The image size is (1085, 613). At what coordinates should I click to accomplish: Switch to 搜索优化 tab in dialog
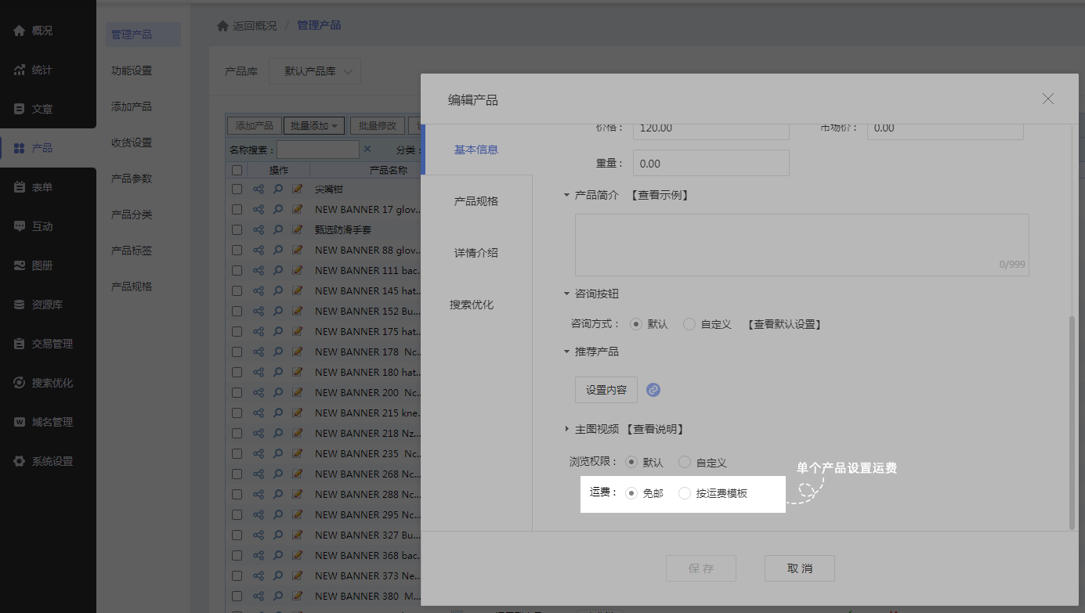(472, 305)
